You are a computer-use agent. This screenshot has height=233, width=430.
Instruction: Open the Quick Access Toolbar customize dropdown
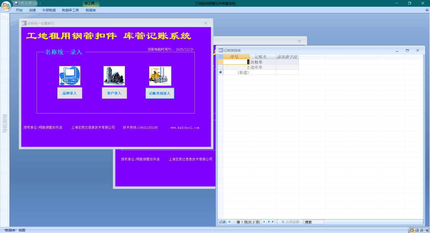40,3
